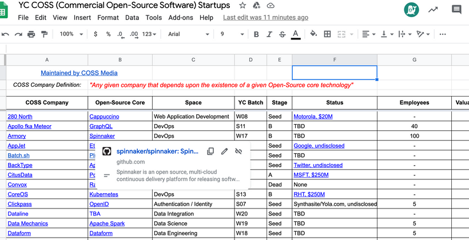Click the cloud document status icon
469x240 pixels.
[271, 5]
